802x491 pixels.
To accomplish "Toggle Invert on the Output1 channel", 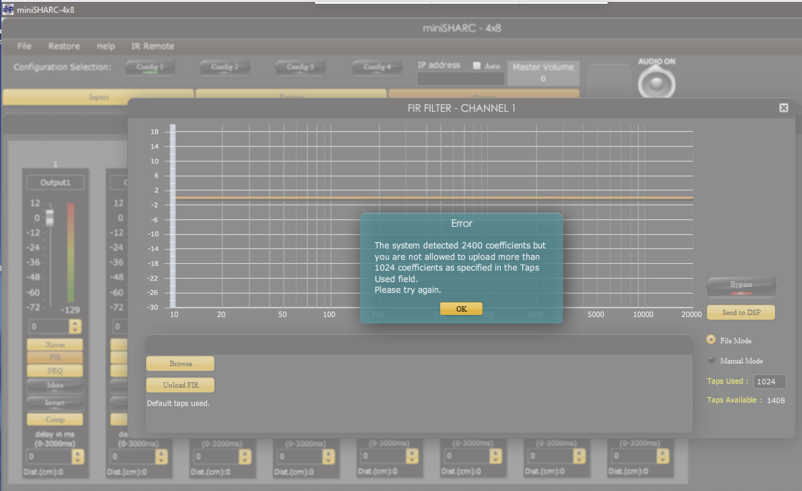I will pos(55,403).
